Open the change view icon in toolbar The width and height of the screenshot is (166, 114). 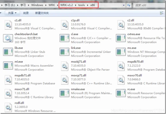[161, 13]
